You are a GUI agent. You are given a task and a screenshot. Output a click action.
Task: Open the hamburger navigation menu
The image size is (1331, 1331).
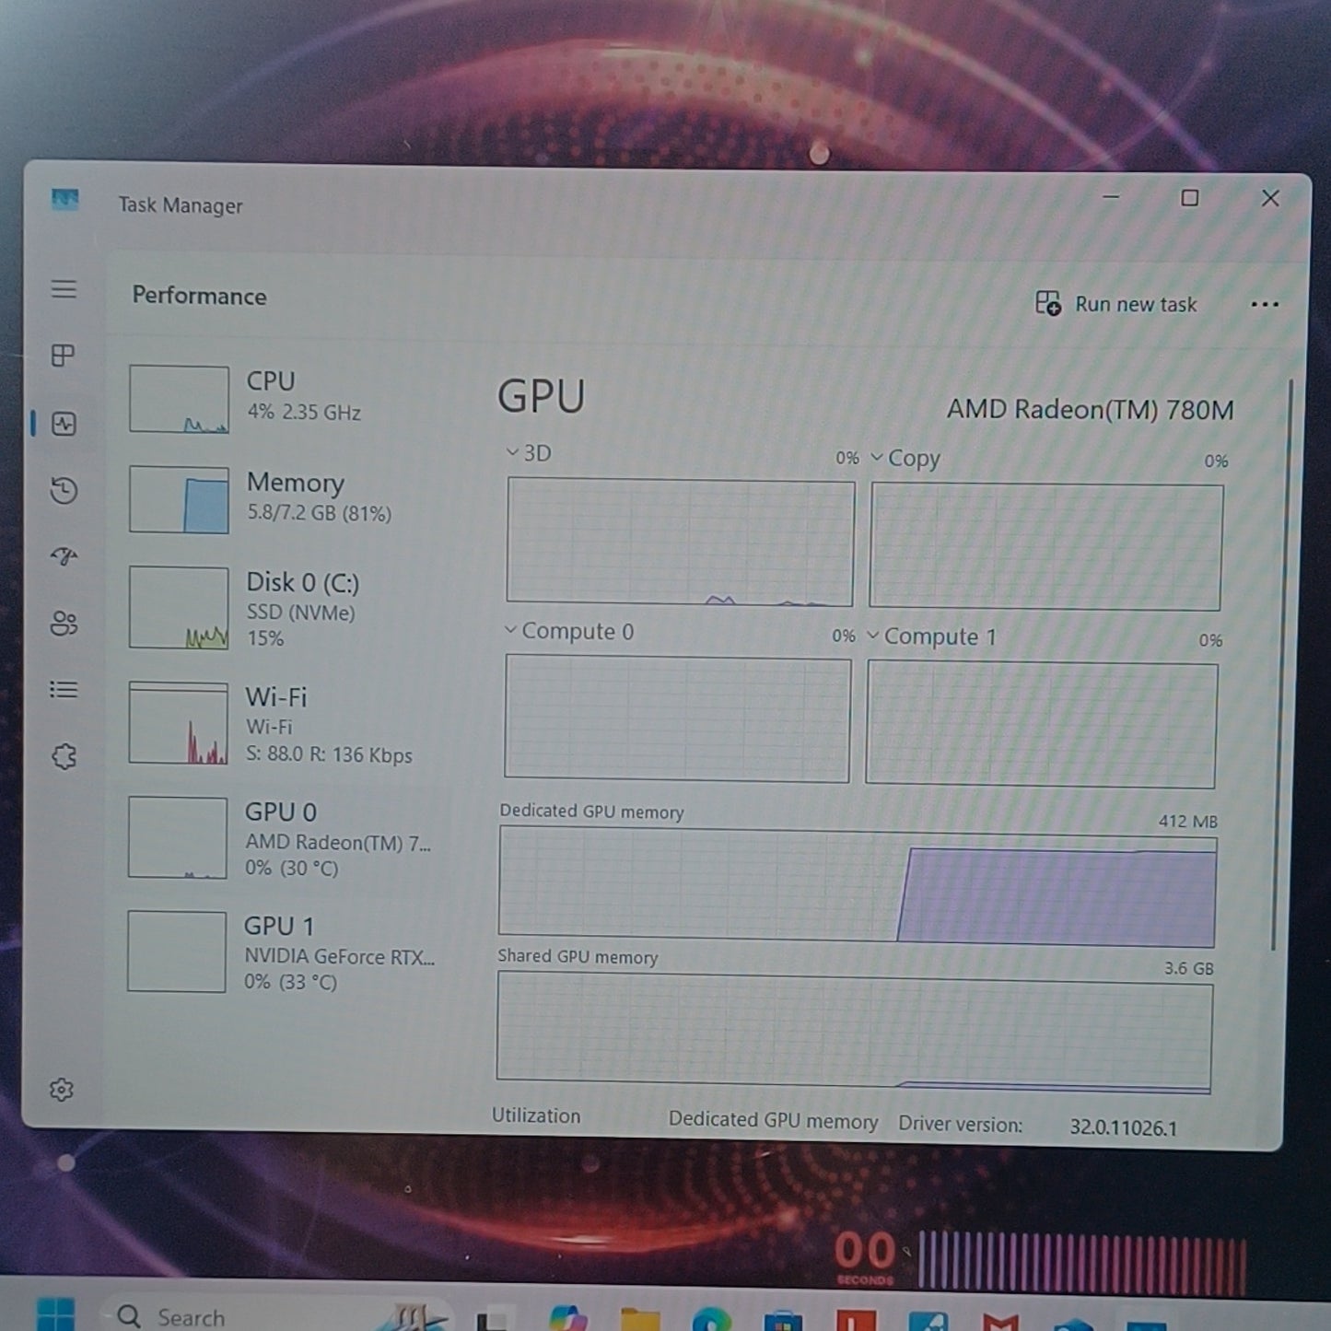(64, 289)
